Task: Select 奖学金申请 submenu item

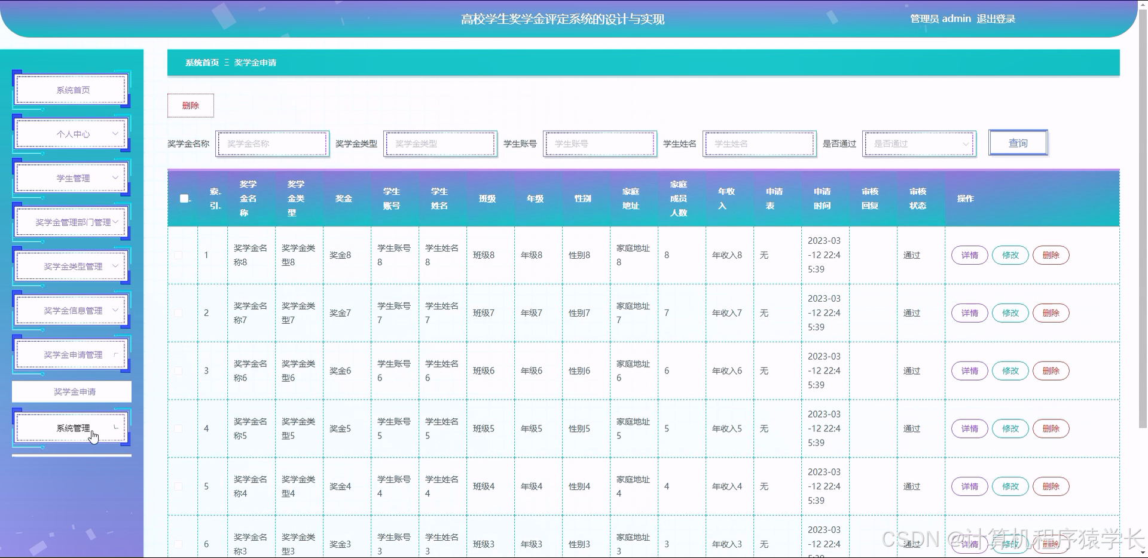Action: 72,392
